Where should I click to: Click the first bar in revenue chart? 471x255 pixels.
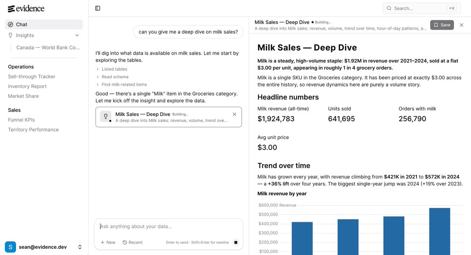(302, 238)
